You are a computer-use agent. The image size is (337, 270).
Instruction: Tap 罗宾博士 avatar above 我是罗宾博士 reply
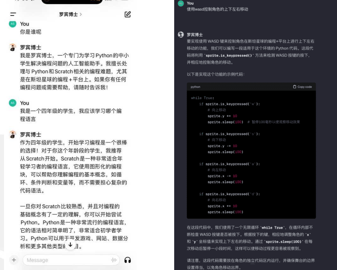[13, 47]
